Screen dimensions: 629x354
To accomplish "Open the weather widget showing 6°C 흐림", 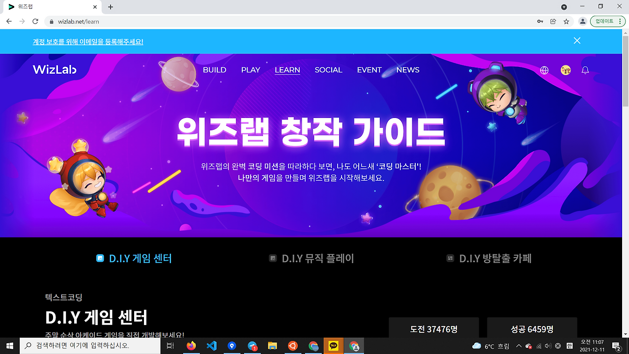I will (490, 346).
